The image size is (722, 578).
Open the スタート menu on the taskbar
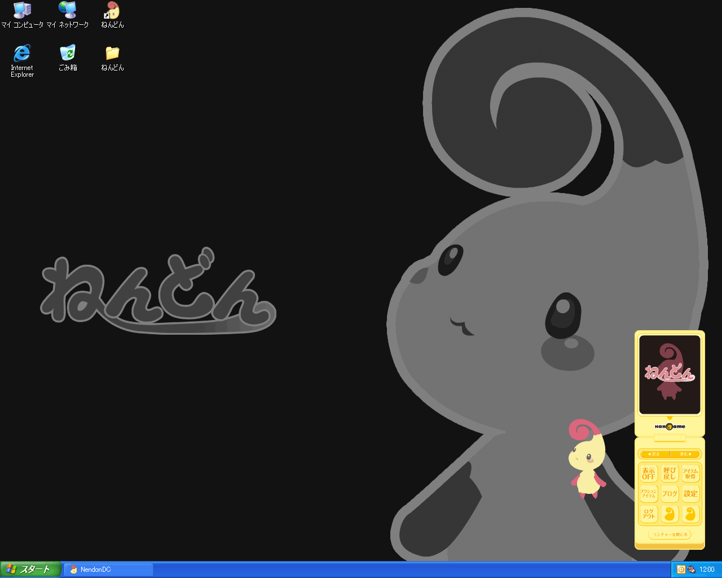pyautogui.click(x=30, y=570)
